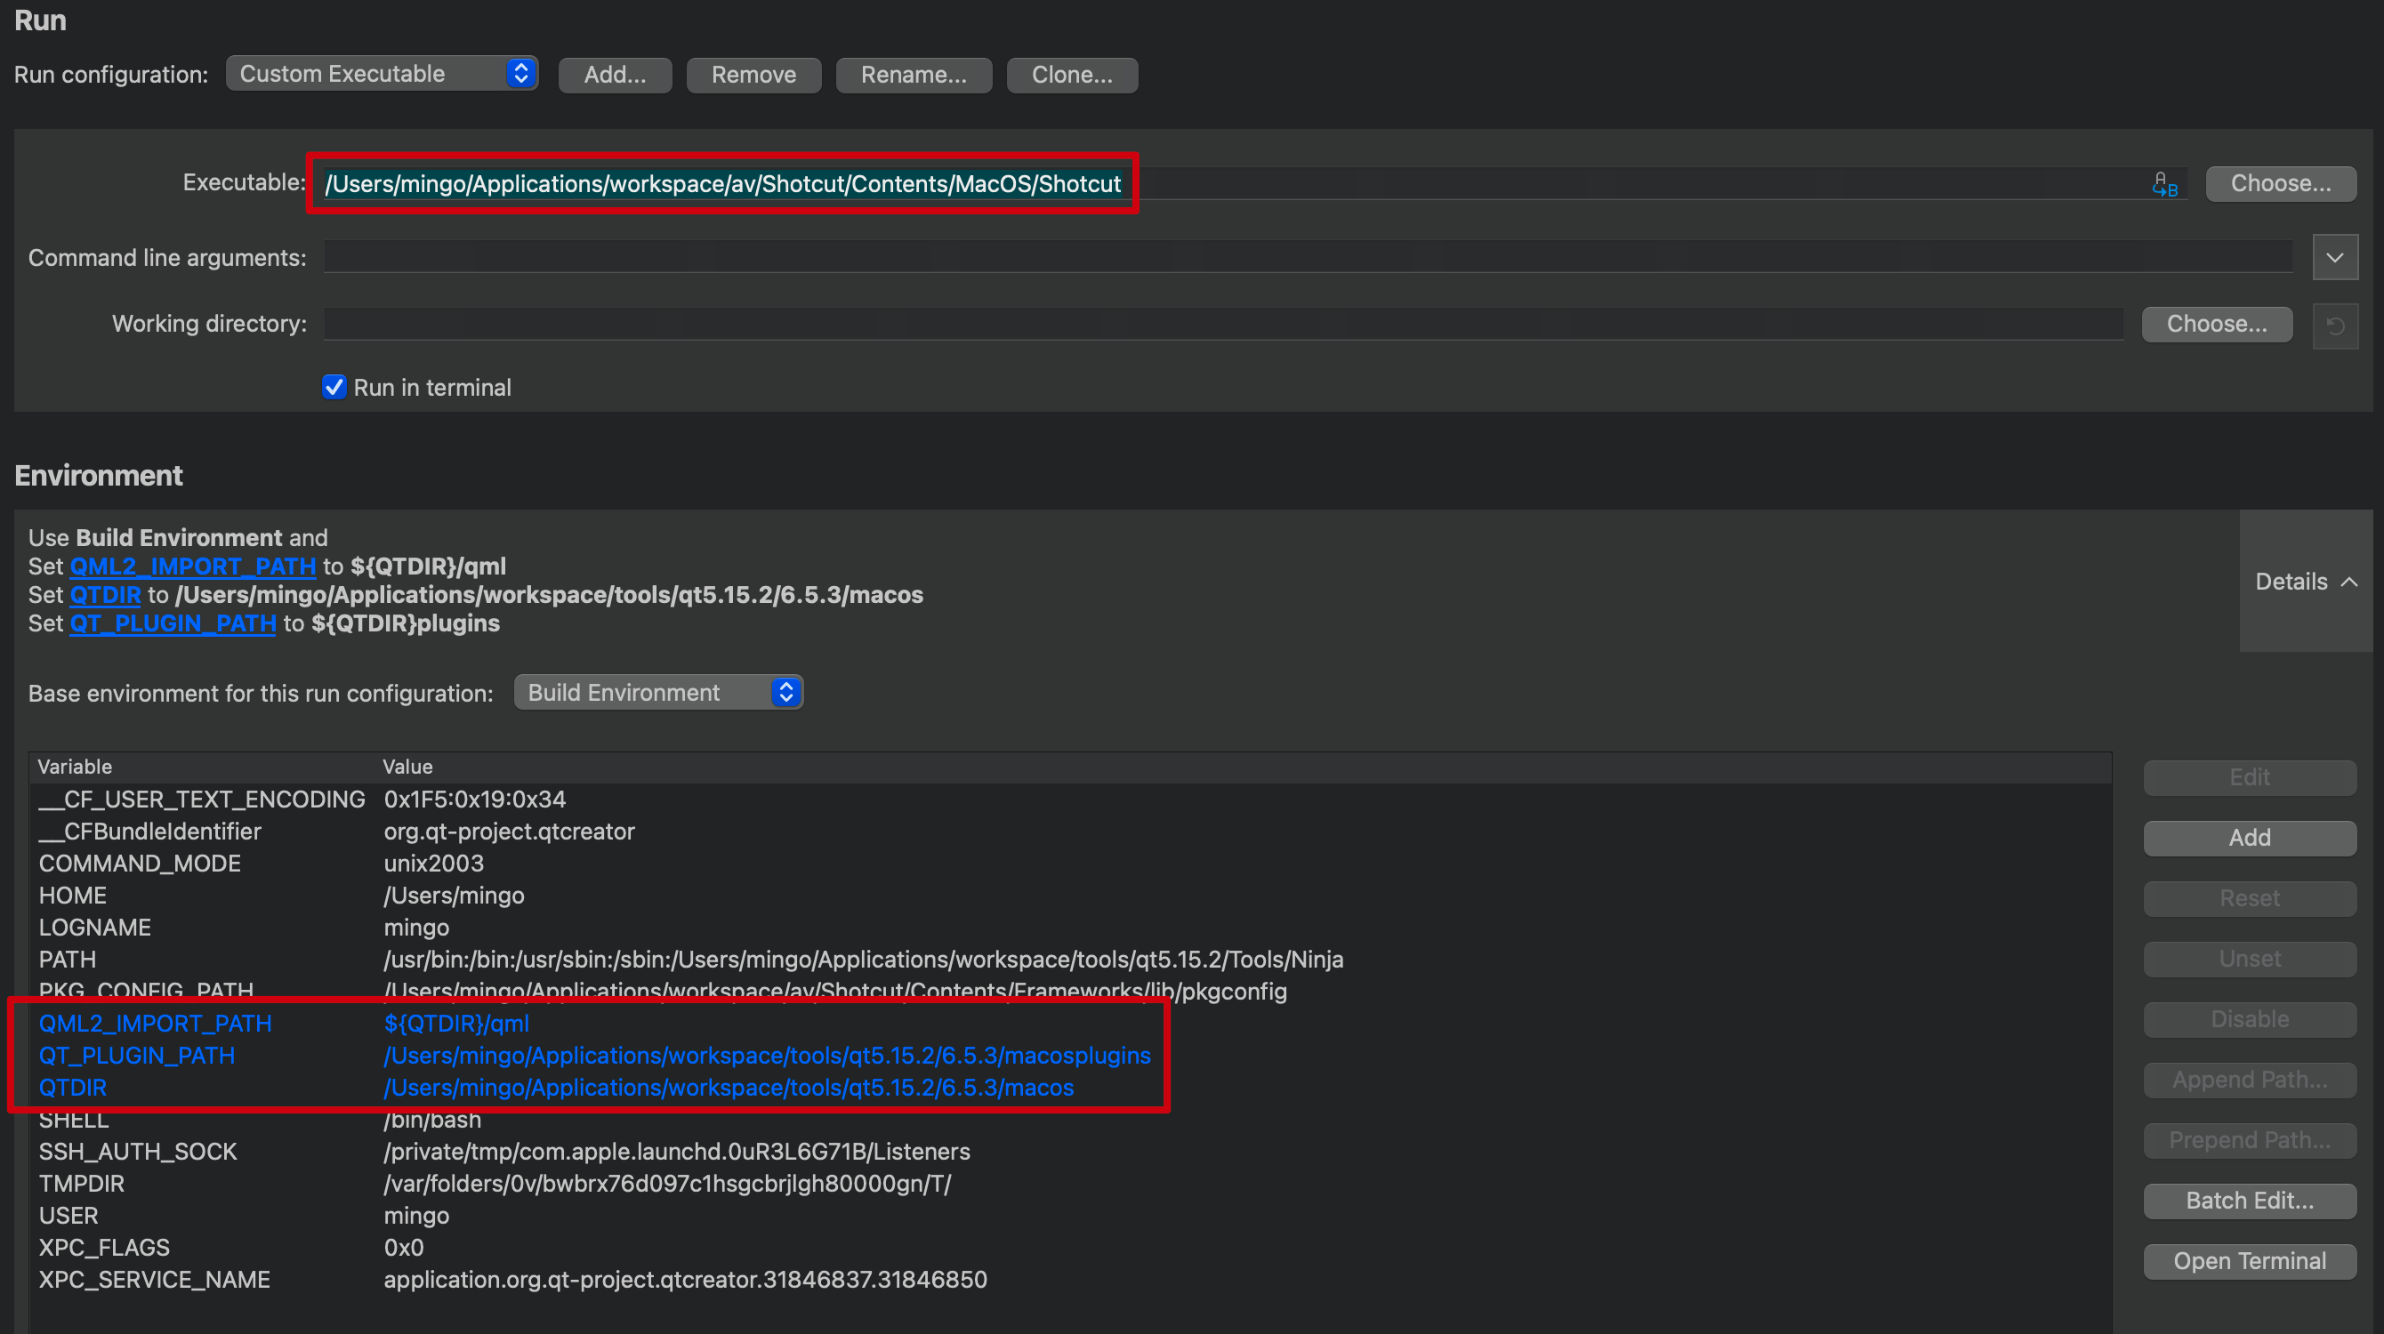The width and height of the screenshot is (2384, 1334).
Task: Click in the Command line arguments field
Action: click(x=1305, y=258)
